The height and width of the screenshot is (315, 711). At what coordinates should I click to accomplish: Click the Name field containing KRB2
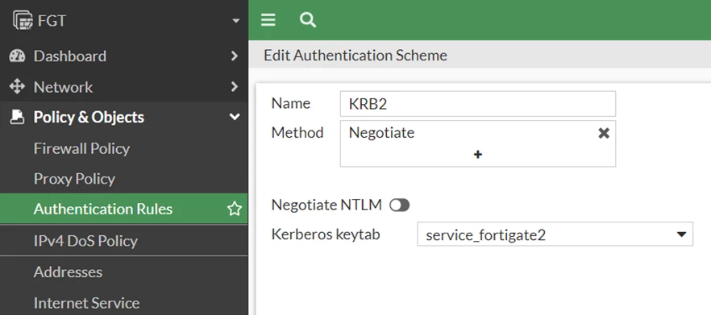[478, 104]
